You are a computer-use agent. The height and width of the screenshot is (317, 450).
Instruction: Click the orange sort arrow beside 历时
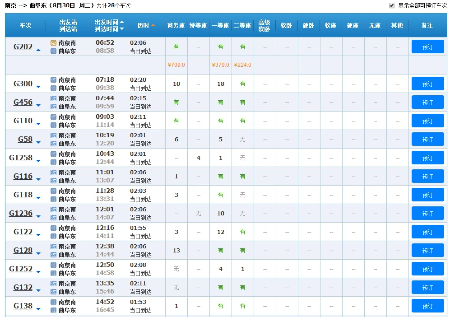point(153,26)
